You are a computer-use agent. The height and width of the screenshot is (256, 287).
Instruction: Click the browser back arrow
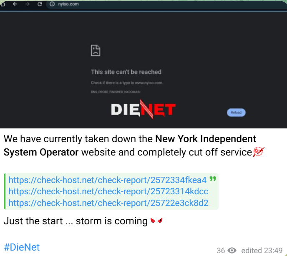coord(15,4)
